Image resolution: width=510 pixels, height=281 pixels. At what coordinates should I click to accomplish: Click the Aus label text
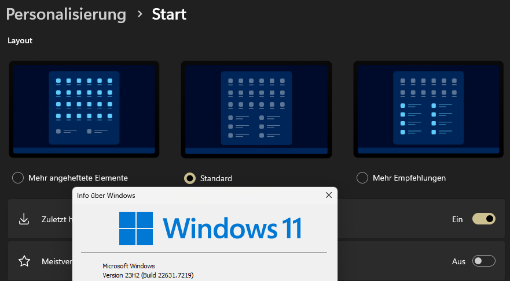click(x=458, y=261)
